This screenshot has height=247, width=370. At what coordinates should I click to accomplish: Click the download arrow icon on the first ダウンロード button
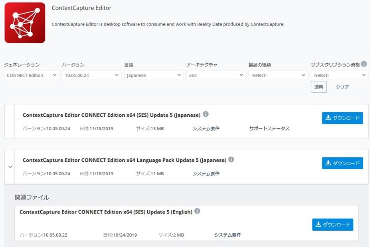pyautogui.click(x=328, y=118)
